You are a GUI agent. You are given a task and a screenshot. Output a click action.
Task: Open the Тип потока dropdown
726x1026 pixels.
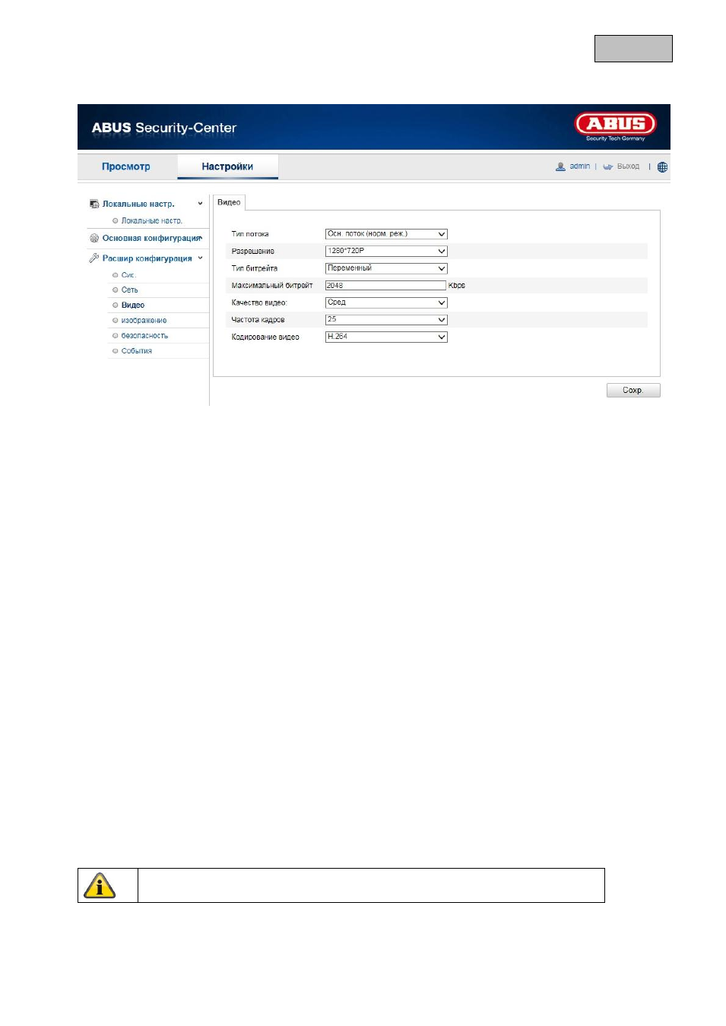click(386, 234)
